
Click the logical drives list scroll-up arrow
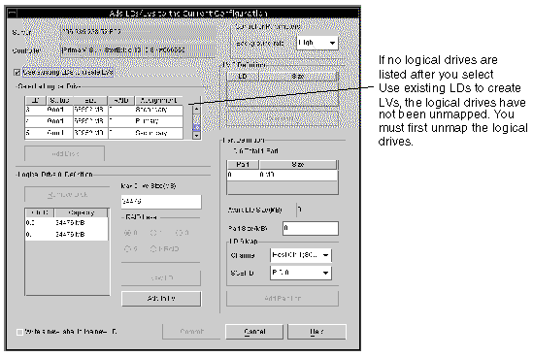click(196, 110)
